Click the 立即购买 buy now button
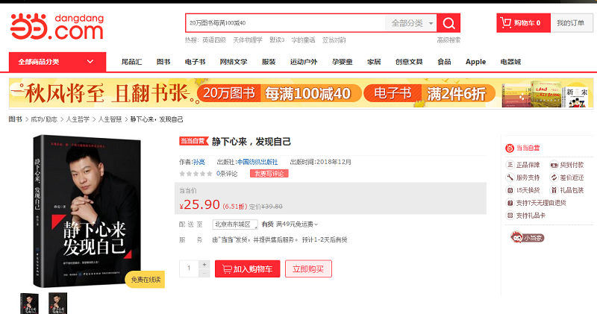The height and width of the screenshot is (314, 597). click(x=308, y=269)
